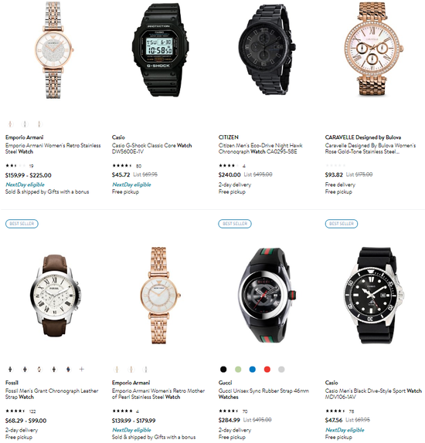Screen dimensions: 425x443
Task: Open Fossil Men's Grant Chronograph title link
Action: 52,394
